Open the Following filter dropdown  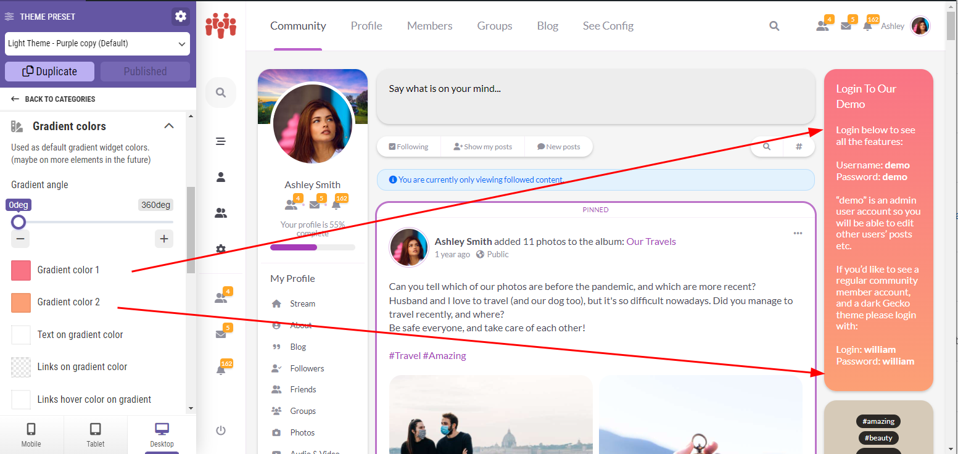[408, 147]
